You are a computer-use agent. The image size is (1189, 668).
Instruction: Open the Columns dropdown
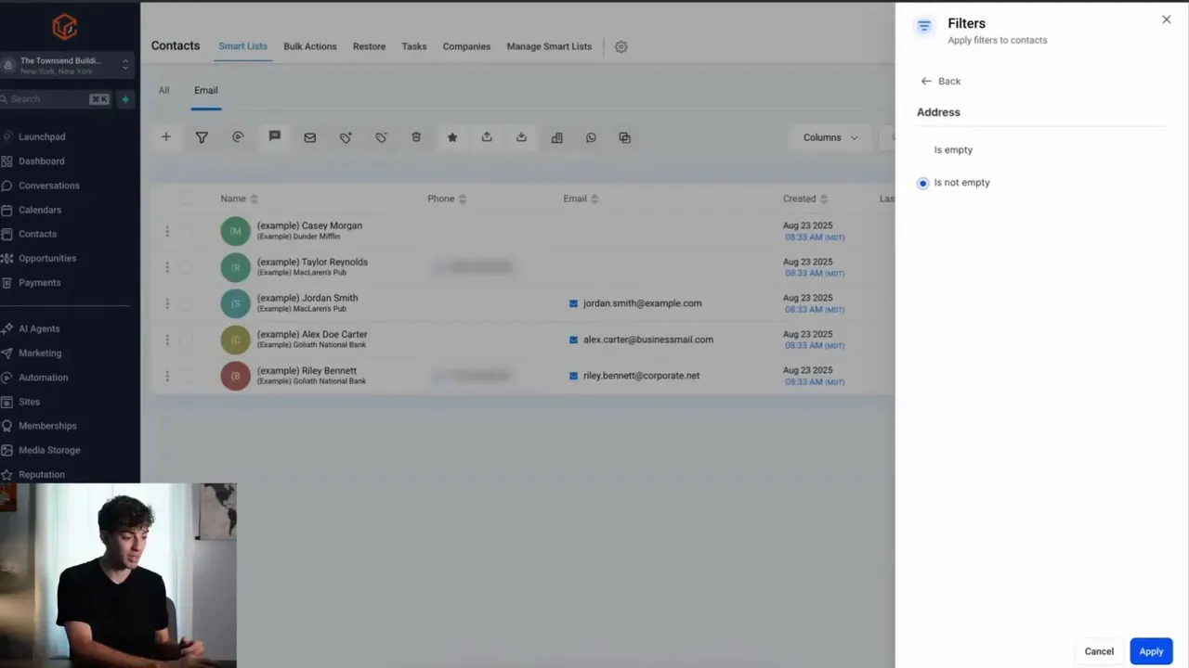point(830,137)
